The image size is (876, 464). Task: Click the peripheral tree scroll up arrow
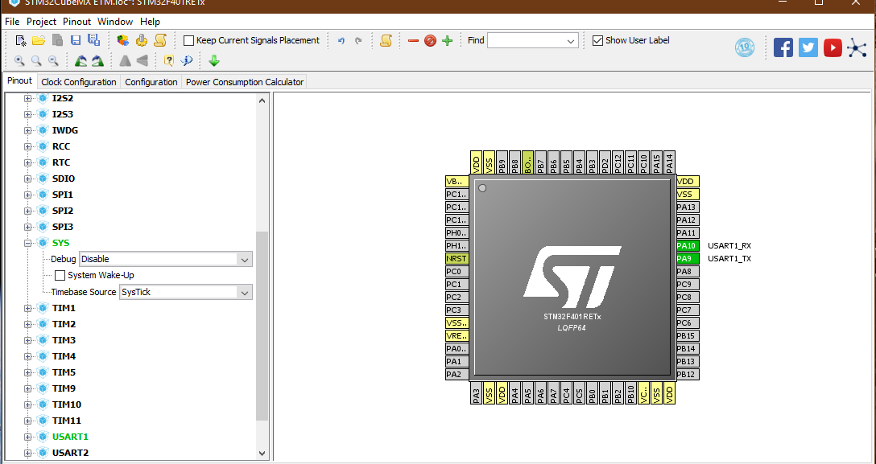pyautogui.click(x=262, y=101)
